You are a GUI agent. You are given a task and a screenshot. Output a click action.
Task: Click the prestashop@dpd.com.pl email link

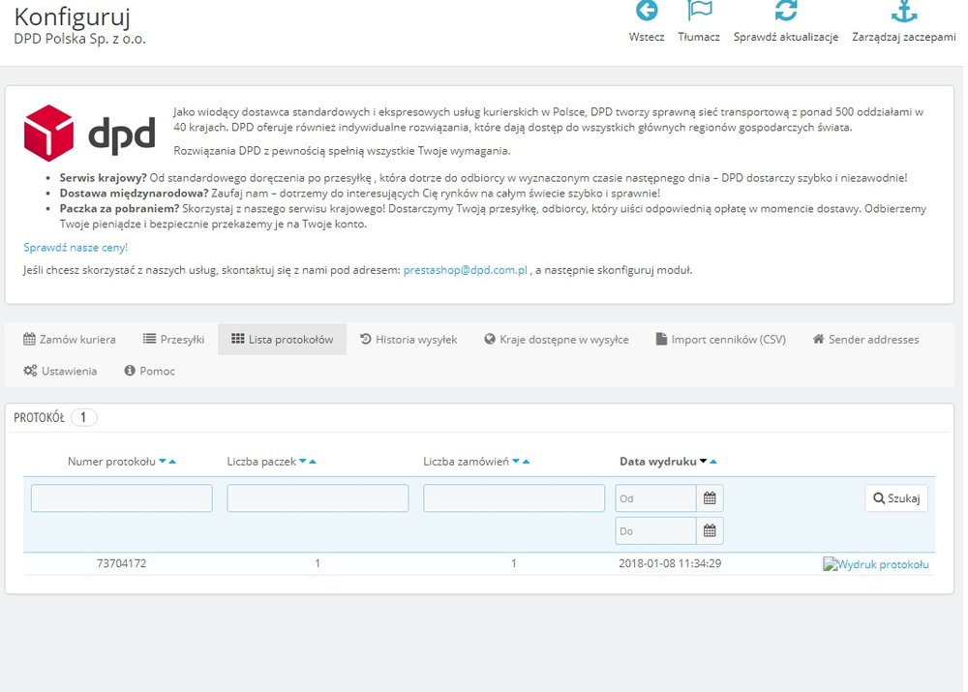pyautogui.click(x=466, y=270)
